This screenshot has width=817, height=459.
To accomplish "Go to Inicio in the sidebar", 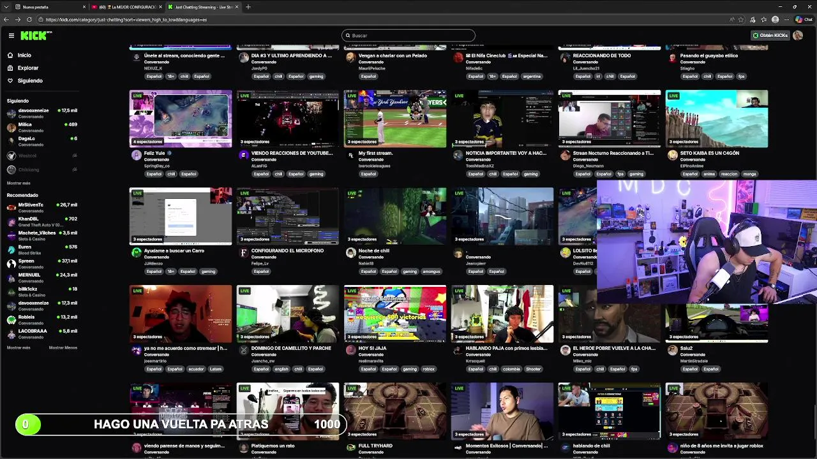I will click(x=24, y=55).
